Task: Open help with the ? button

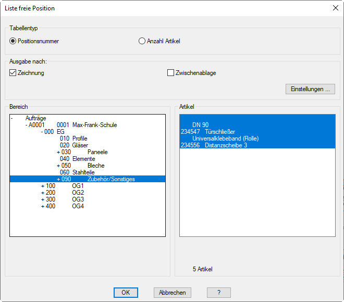Action: (x=219, y=293)
